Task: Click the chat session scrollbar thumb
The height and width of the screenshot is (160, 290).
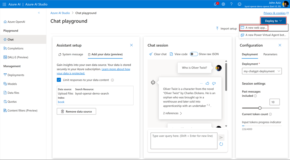Action: pos(226,77)
